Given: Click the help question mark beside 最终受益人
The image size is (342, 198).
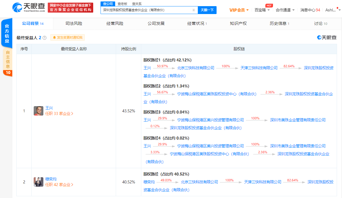Looking at the screenshot, I should click(x=45, y=38).
